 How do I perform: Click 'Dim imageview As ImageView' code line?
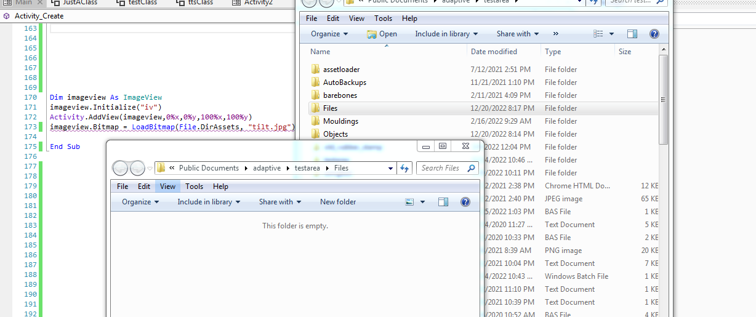(106, 97)
